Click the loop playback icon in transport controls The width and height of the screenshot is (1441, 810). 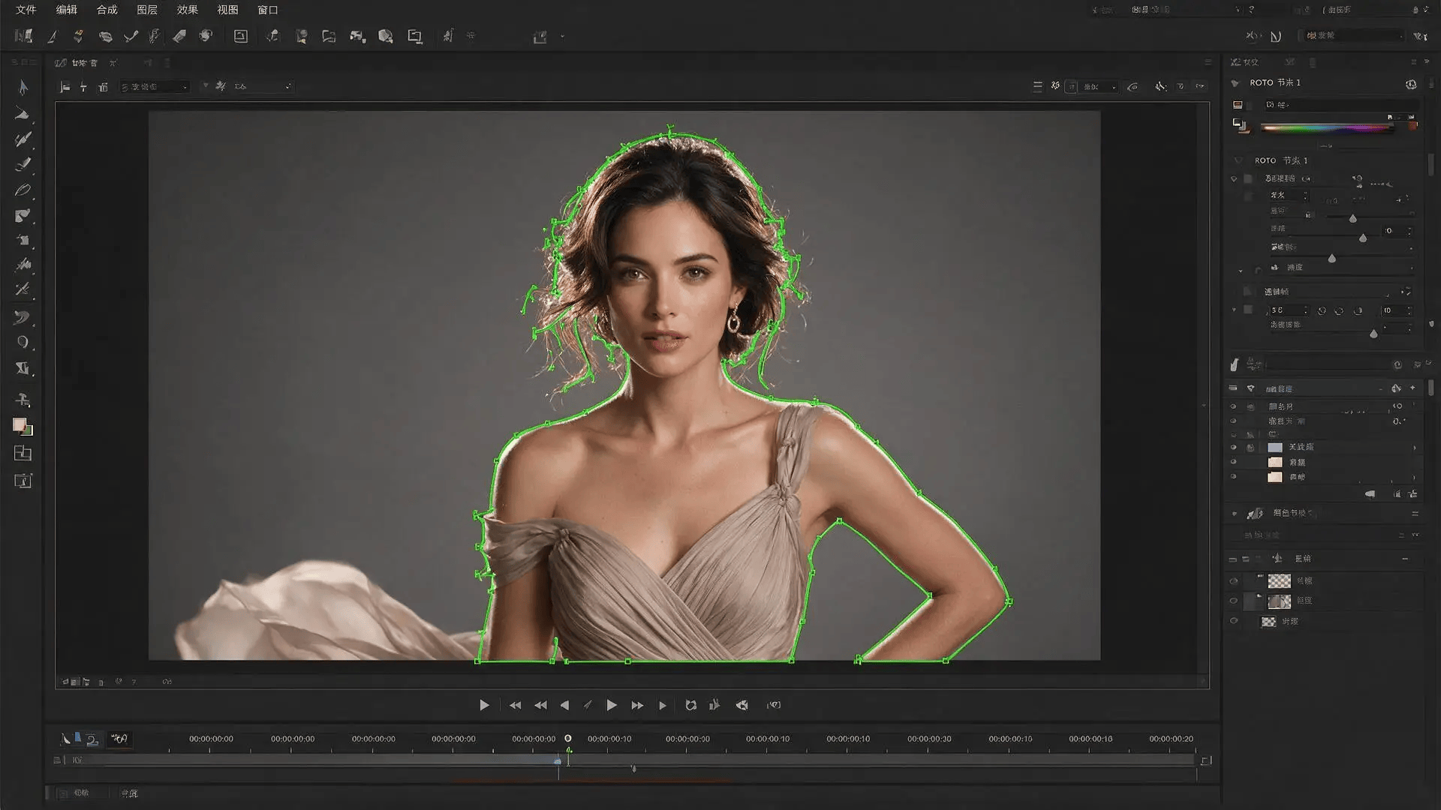tap(690, 705)
